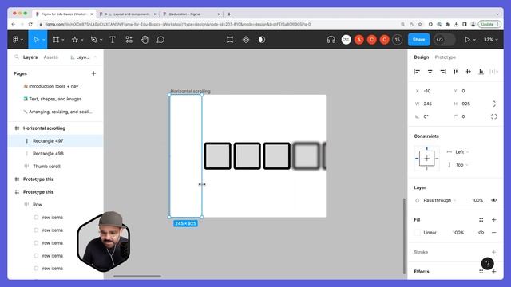Image resolution: width=511 pixels, height=287 pixels.
Task: Add a new page with plus icon
Action: tap(93, 73)
